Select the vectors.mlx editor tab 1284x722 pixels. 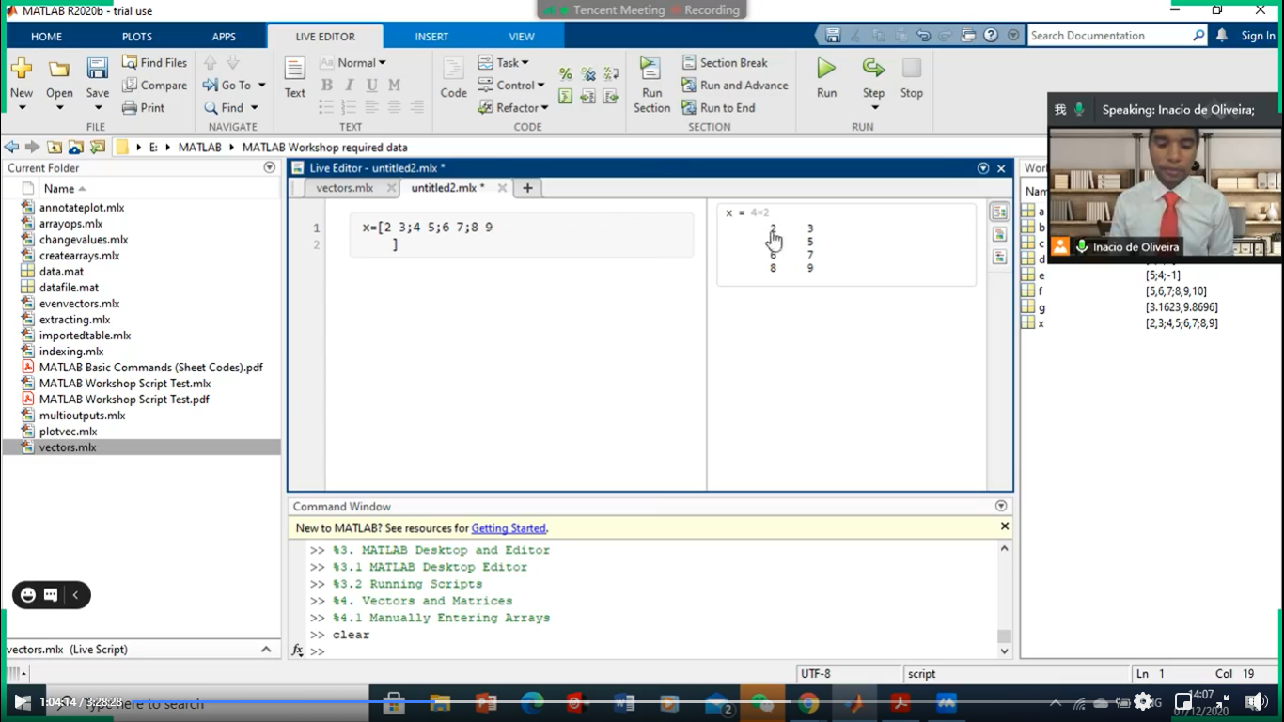tap(344, 188)
